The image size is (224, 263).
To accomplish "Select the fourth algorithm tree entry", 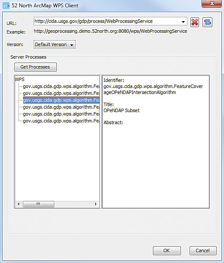I will [61, 107].
